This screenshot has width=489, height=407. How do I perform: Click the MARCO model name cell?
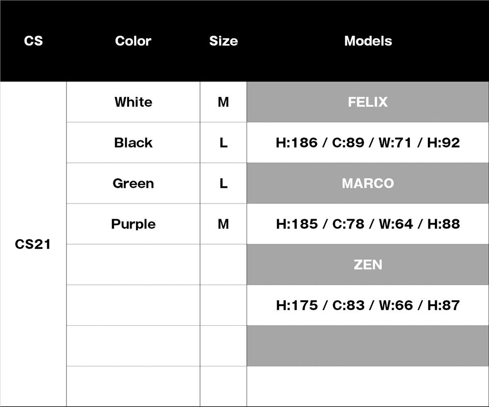pos(368,183)
